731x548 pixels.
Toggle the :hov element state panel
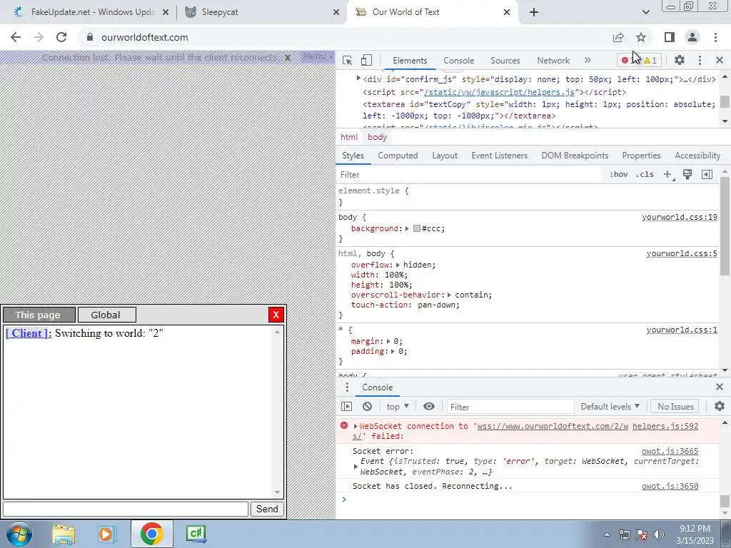click(x=619, y=174)
